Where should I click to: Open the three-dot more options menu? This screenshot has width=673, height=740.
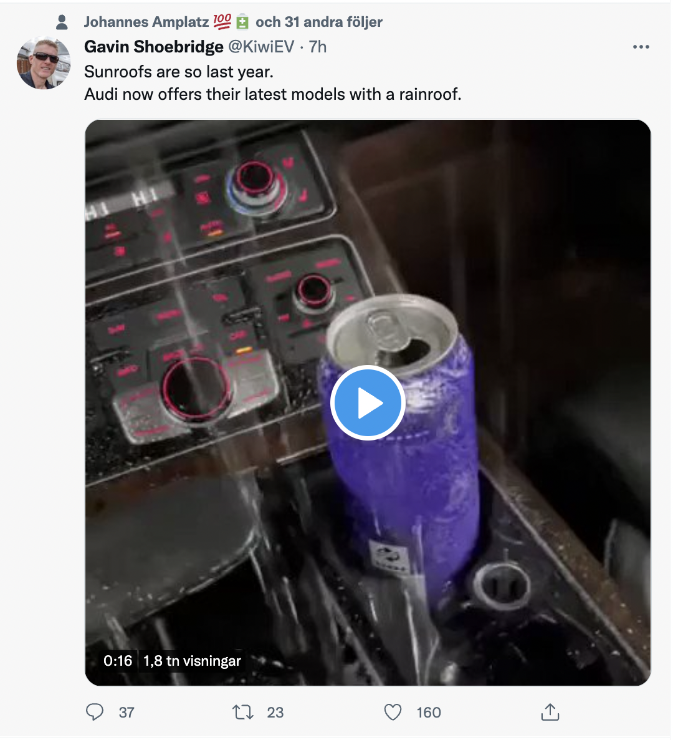coord(641,47)
